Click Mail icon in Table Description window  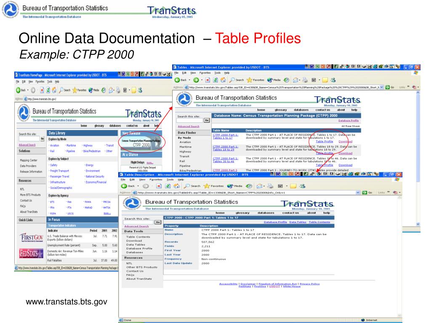pyautogui.click(x=259, y=186)
